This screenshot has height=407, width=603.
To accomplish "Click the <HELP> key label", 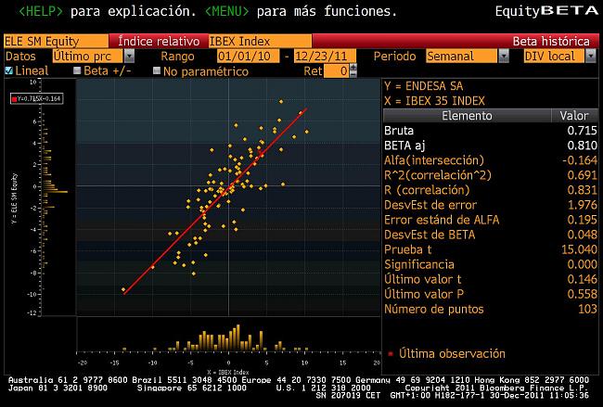I will 41,11.
